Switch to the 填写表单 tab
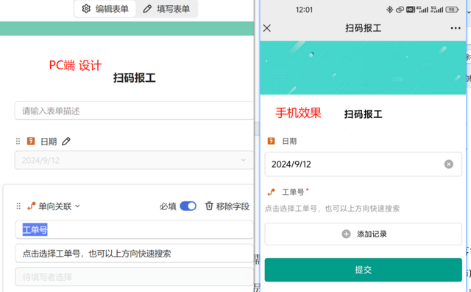The width and height of the screenshot is (471, 292). pos(166,9)
